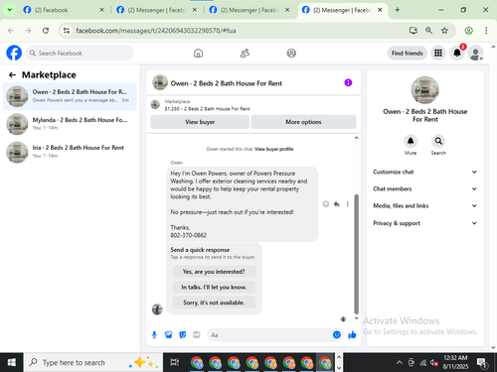React to Owen's message with emoji icon
The image size is (497, 372).
(326, 204)
